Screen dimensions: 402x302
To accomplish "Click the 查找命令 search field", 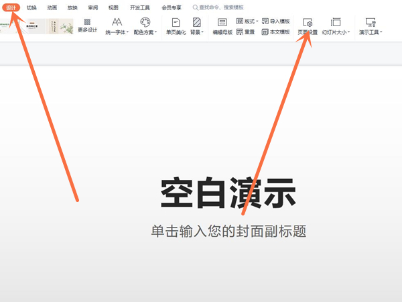I will tap(221, 7).
